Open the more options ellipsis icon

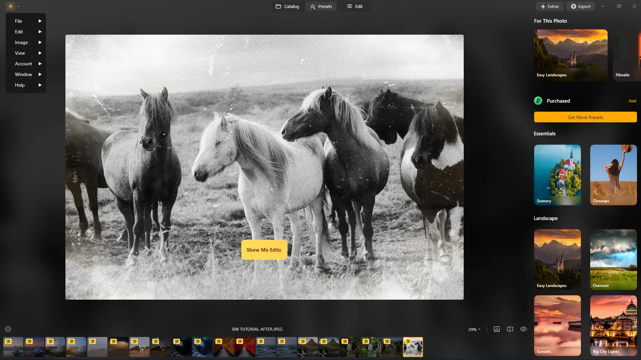(7, 329)
